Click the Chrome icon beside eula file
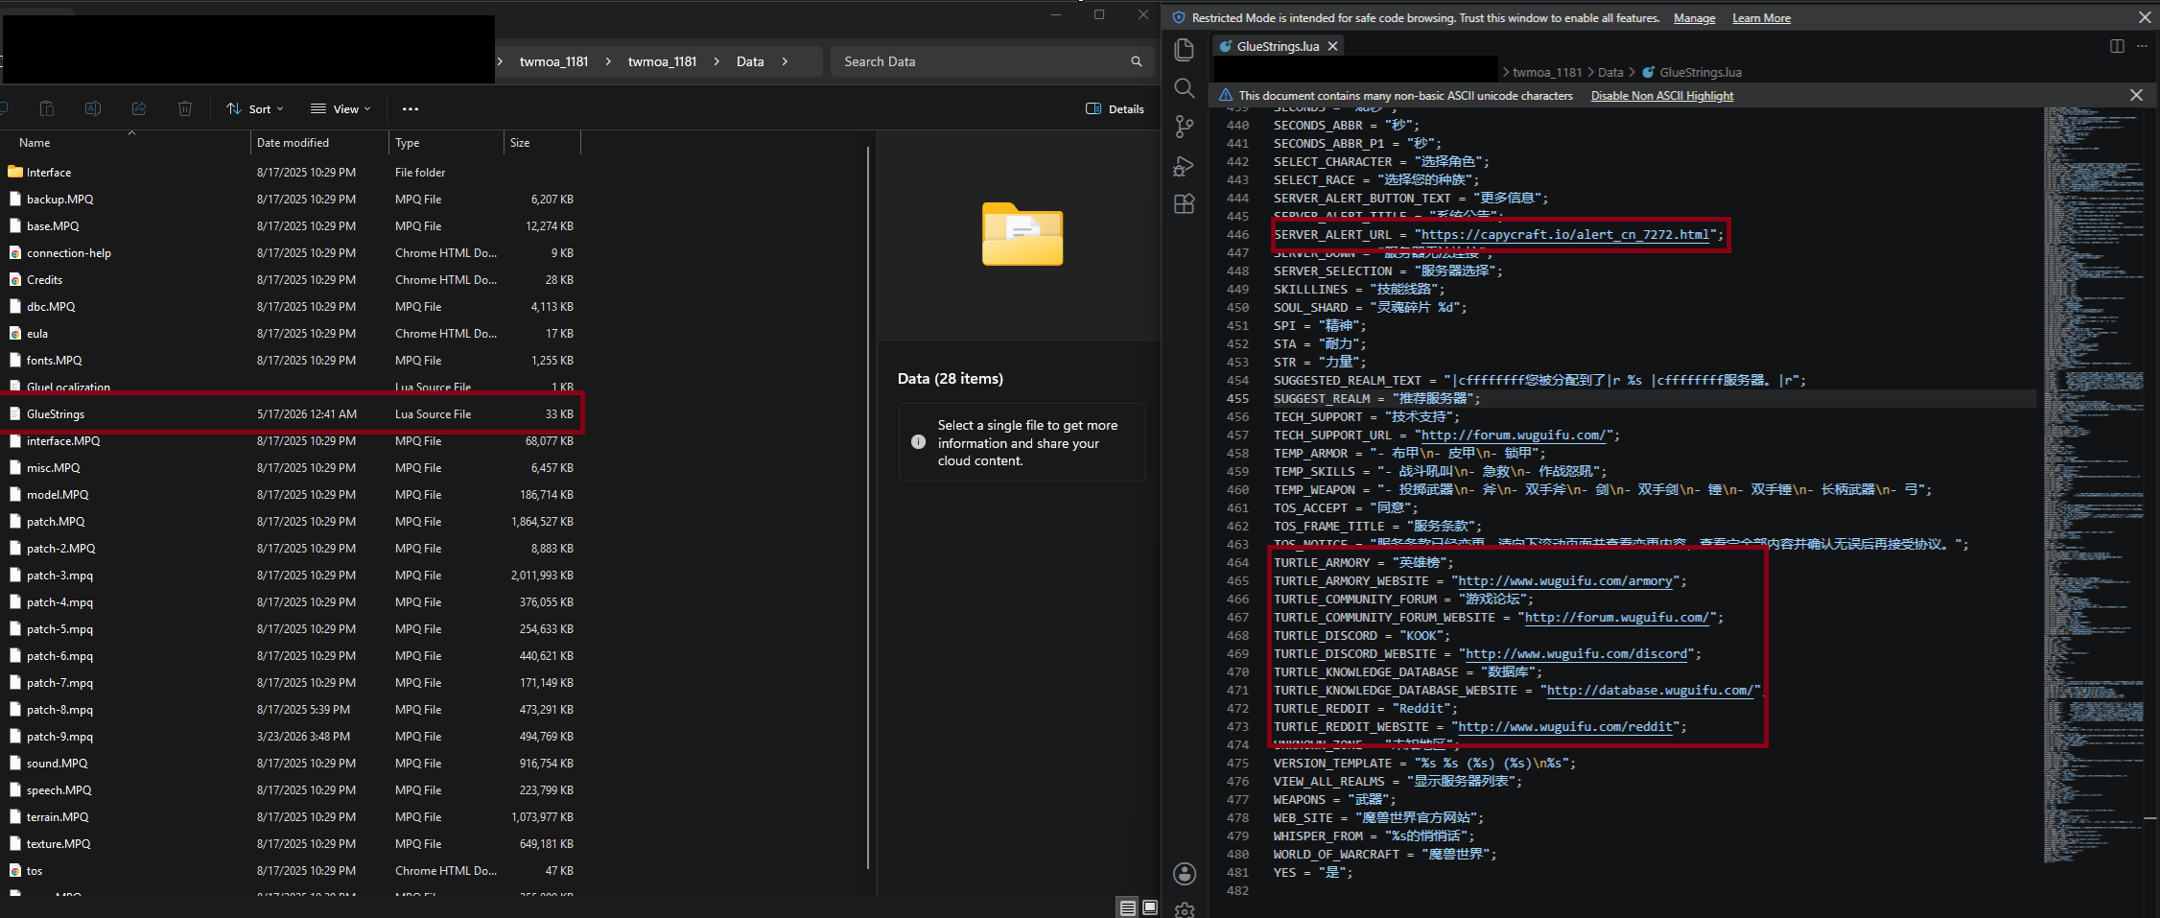The image size is (2160, 918). (15, 333)
